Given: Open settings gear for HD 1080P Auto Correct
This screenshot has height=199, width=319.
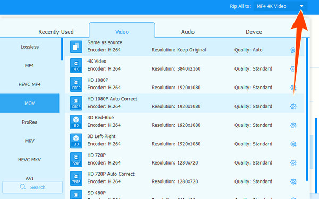Looking at the screenshot, I should point(293,107).
